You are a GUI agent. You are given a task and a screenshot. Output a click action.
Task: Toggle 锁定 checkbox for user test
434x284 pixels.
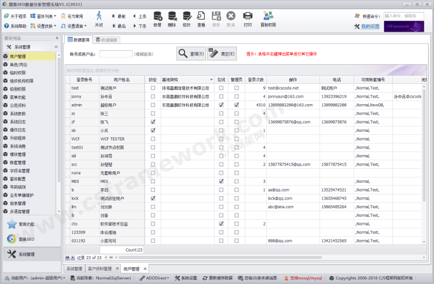(x=153, y=88)
